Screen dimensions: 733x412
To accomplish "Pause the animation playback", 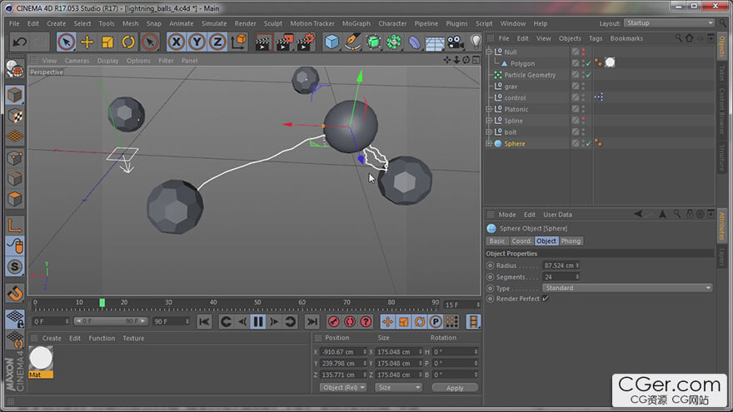I will 257,321.
